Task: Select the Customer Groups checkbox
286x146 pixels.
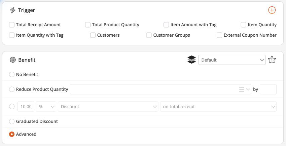Action: 149,35
